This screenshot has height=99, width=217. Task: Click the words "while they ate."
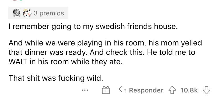point(97,62)
